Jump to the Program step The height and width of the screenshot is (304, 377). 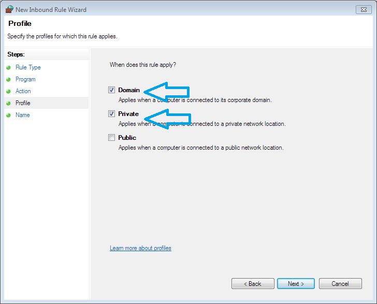25,79
